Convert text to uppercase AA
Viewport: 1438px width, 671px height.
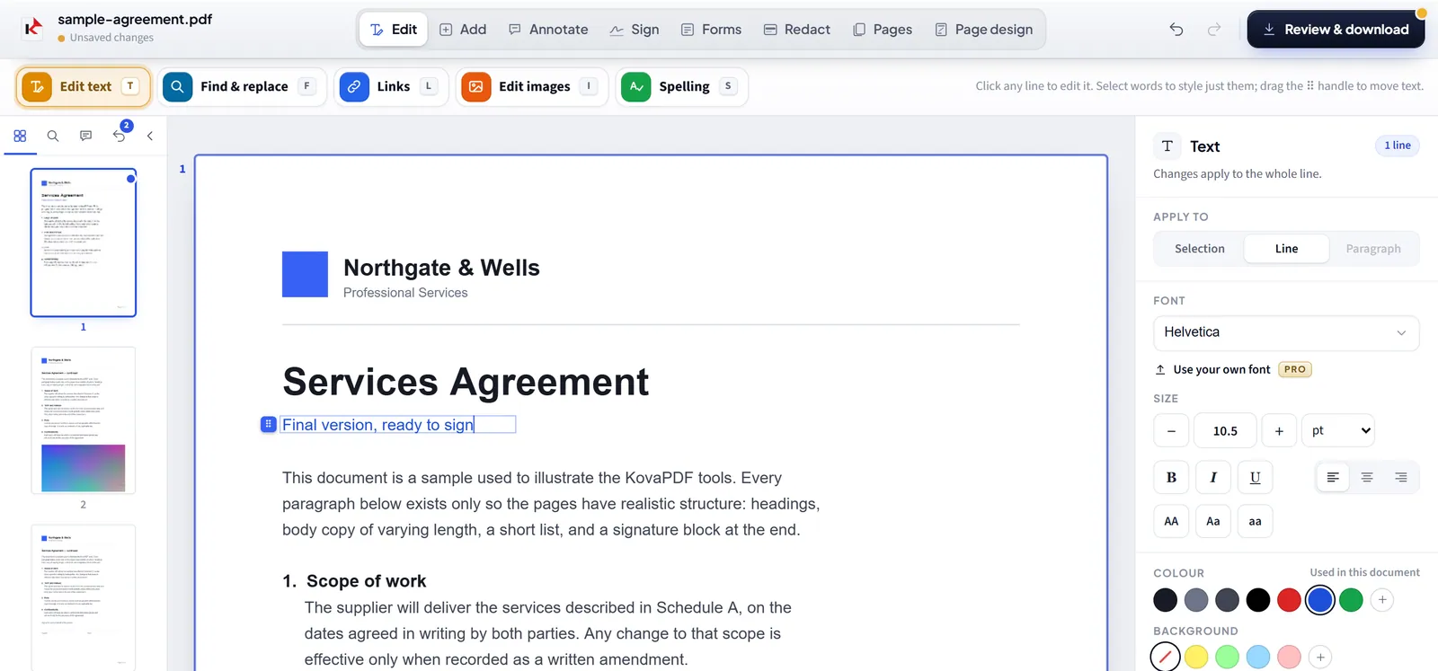(1171, 521)
